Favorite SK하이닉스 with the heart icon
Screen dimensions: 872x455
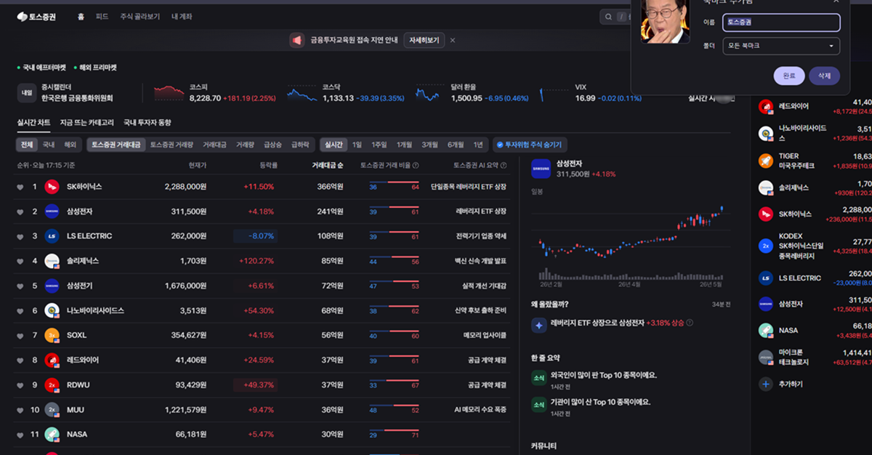point(20,187)
